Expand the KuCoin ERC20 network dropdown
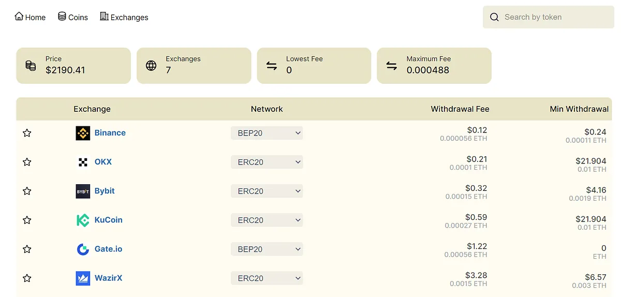The height and width of the screenshot is (297, 621). (x=267, y=220)
